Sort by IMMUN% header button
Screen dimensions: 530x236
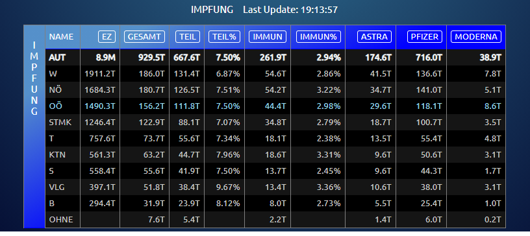[x=318, y=37]
